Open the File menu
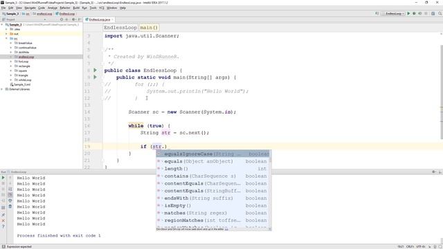This screenshot has height=249, width=443. (x=3, y=8)
